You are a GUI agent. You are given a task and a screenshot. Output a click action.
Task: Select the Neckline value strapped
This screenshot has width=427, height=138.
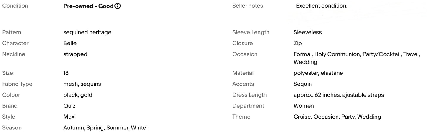[x=75, y=54]
